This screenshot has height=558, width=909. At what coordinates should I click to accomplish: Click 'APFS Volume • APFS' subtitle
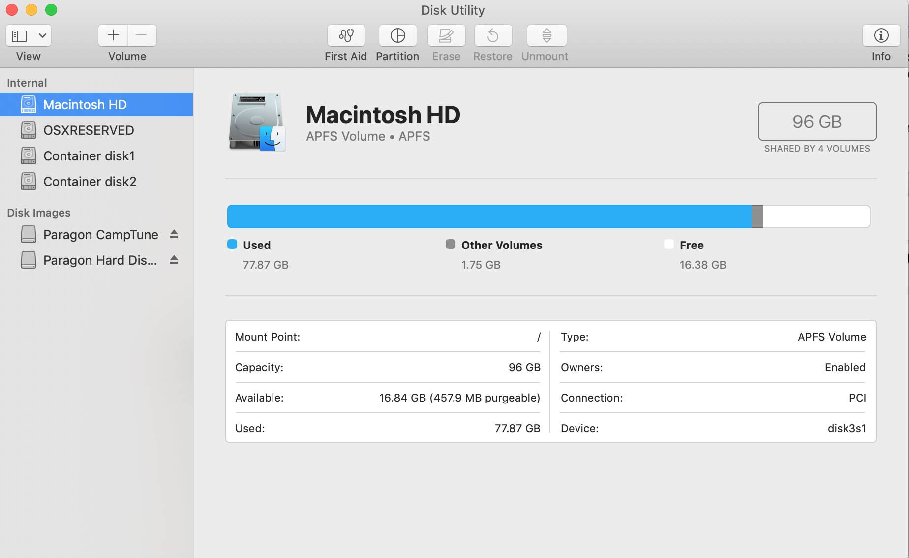click(x=368, y=136)
